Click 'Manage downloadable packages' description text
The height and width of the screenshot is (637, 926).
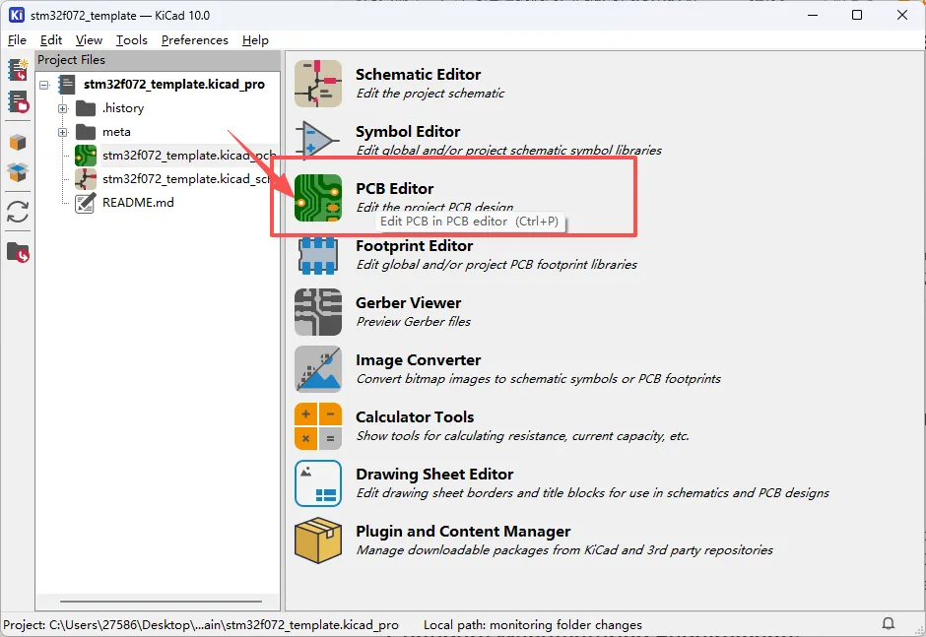[x=564, y=550]
